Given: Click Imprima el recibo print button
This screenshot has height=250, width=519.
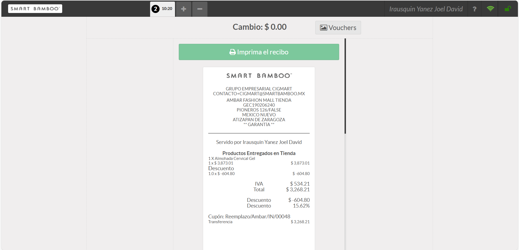Looking at the screenshot, I should click(259, 52).
